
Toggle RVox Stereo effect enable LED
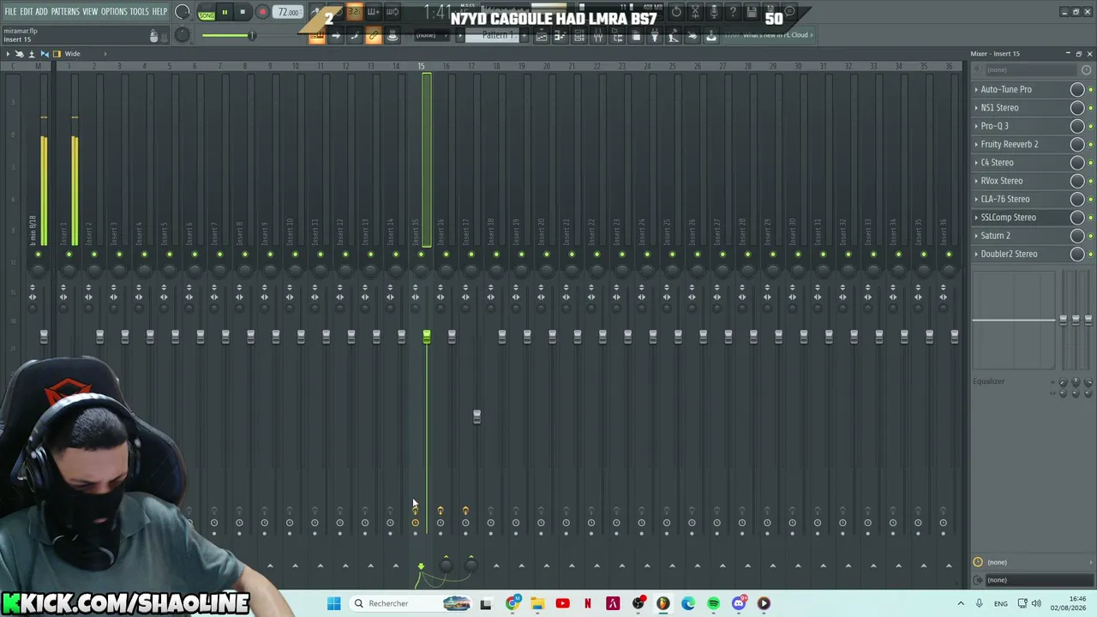coord(1090,181)
